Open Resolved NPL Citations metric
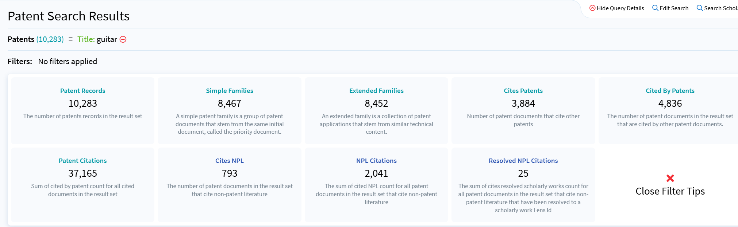This screenshot has width=738, height=227. tap(523, 161)
